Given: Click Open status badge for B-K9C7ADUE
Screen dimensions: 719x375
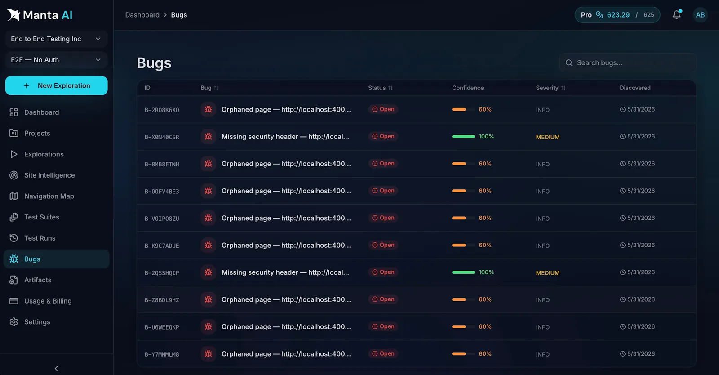Looking at the screenshot, I should click(383, 245).
